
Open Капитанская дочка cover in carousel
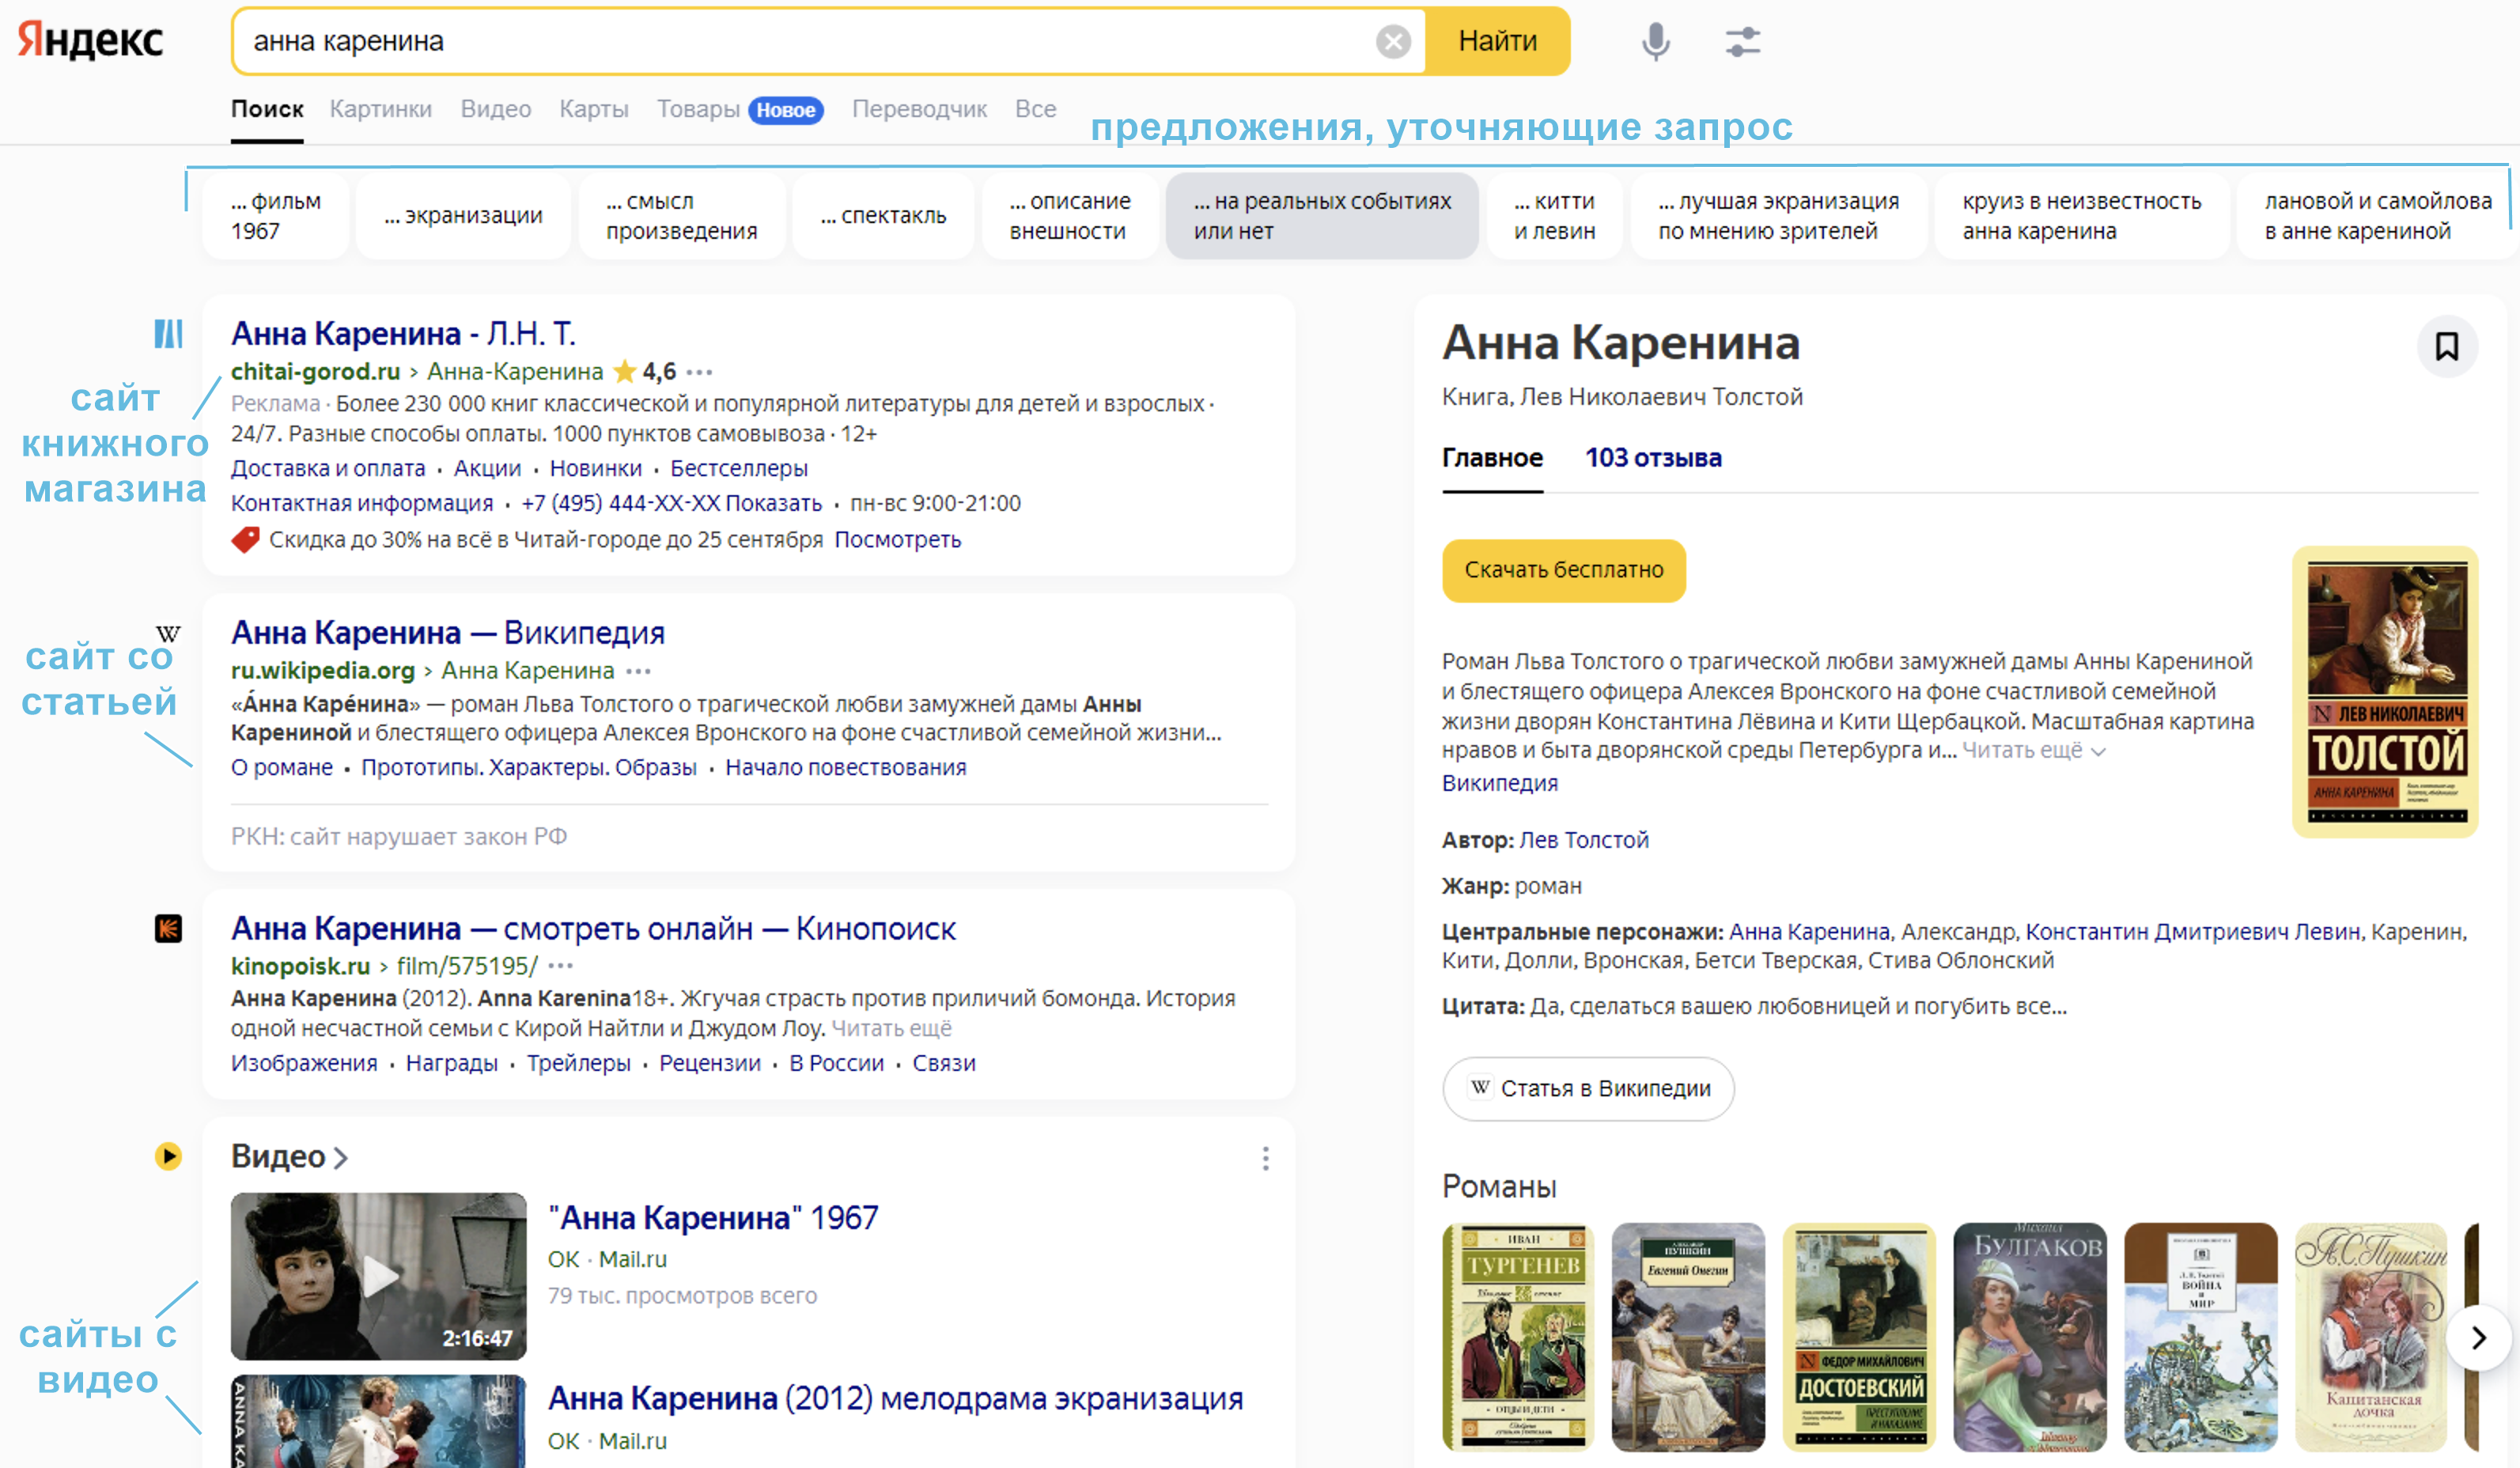(2371, 1337)
